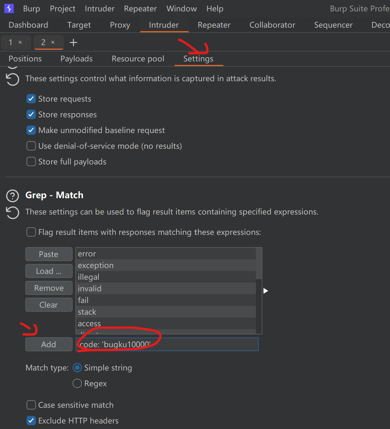The image size is (390, 429).
Task: Open the Repeater menu in menu bar
Action: coord(140,9)
